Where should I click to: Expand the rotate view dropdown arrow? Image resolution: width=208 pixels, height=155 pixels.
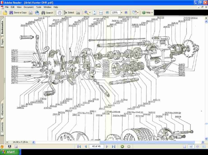[x=138, y=13]
